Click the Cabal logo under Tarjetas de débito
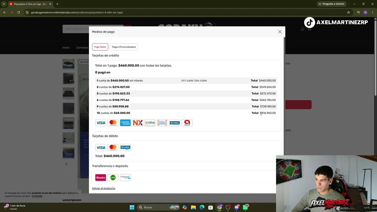Viewport: 377px width, 212px height. point(125,148)
